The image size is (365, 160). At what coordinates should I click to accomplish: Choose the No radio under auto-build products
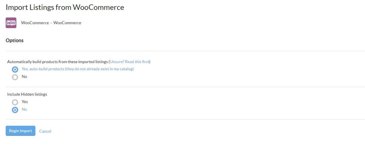coord(15,77)
